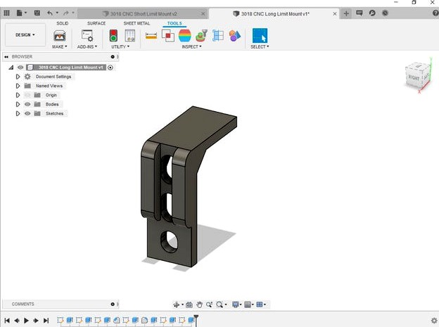This screenshot has height=327, width=439.
Task: Open the extensions/notifications message icon
Action: point(360,13)
